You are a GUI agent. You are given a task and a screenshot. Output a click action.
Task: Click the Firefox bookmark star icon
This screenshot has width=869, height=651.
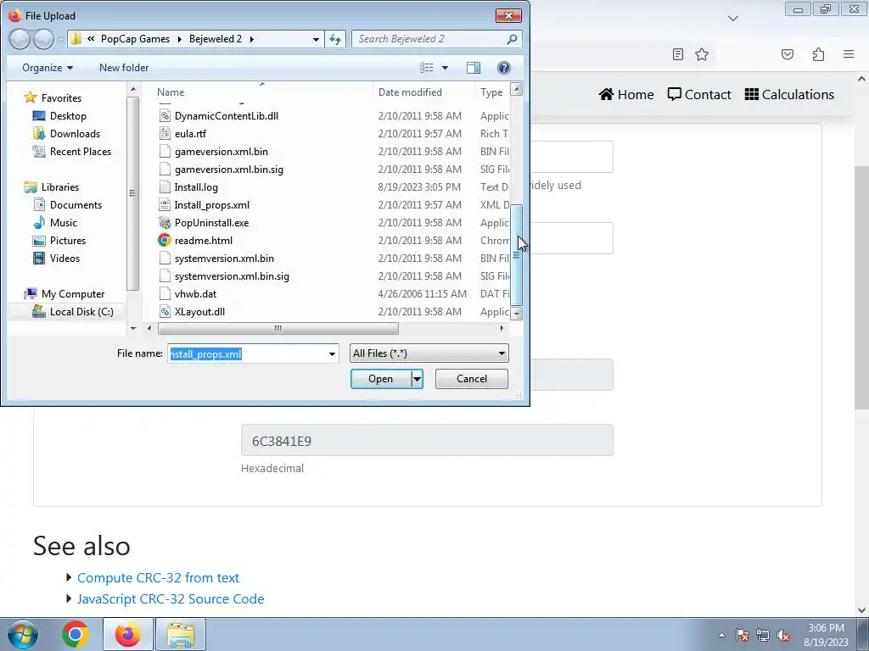tap(702, 54)
